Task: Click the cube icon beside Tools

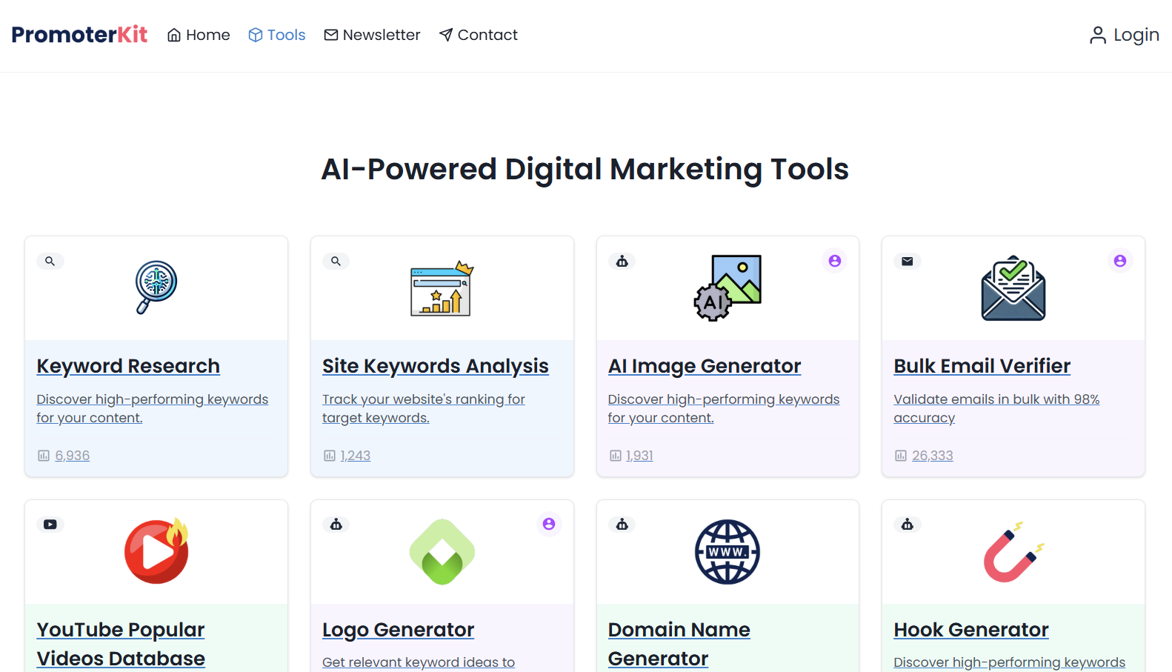Action: (256, 35)
